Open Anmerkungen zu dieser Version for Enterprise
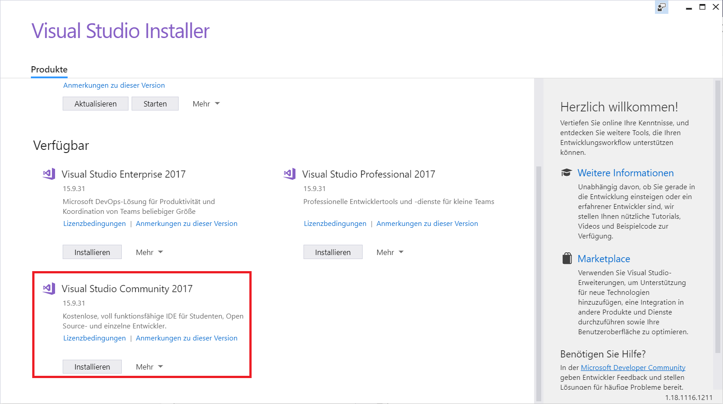Image resolution: width=723 pixels, height=404 pixels. [x=187, y=224]
